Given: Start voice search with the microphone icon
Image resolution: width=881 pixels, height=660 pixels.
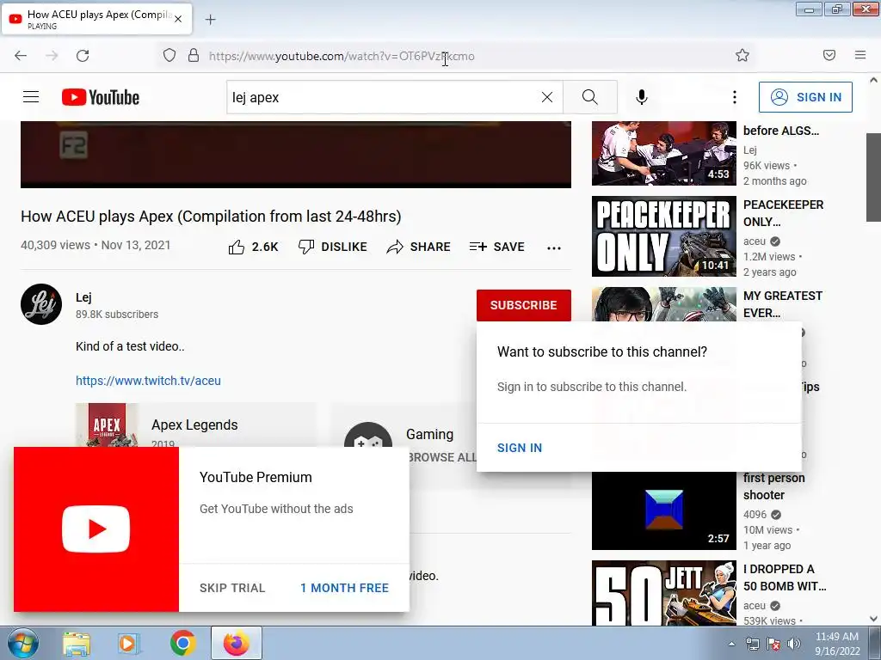Looking at the screenshot, I should point(642,97).
